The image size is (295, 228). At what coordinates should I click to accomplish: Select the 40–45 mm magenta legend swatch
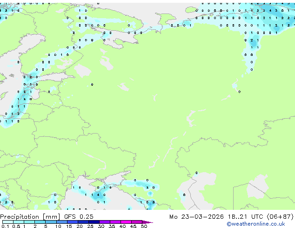(126, 222)
